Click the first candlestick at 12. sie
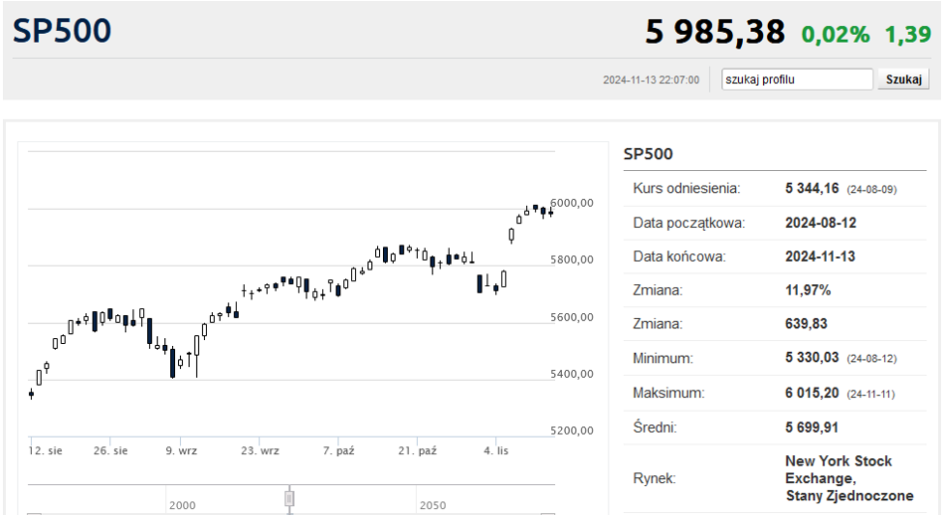 pyautogui.click(x=32, y=395)
